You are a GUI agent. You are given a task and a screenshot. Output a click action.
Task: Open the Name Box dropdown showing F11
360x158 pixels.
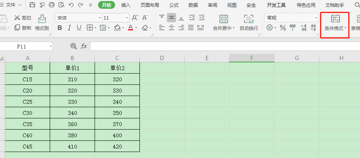pos(51,46)
